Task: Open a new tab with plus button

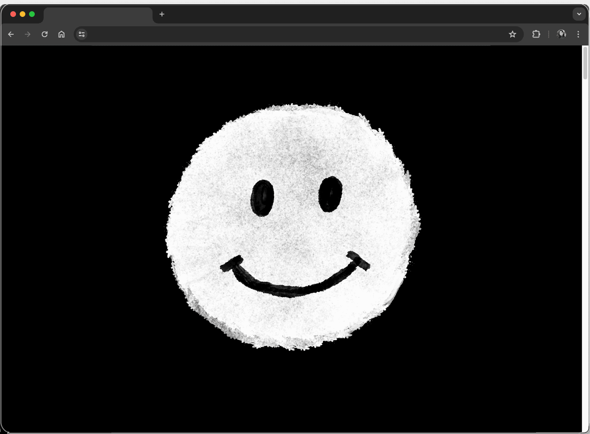Action: tap(162, 14)
